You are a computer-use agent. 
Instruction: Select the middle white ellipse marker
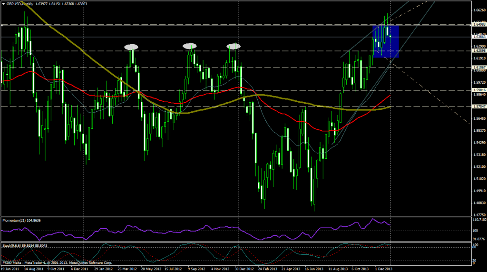(x=190, y=46)
